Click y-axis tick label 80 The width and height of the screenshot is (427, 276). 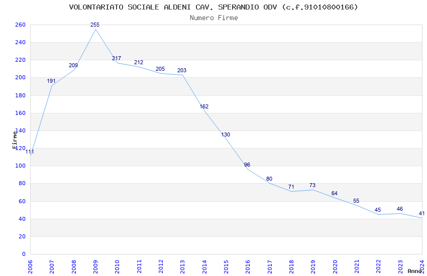click(x=22, y=184)
